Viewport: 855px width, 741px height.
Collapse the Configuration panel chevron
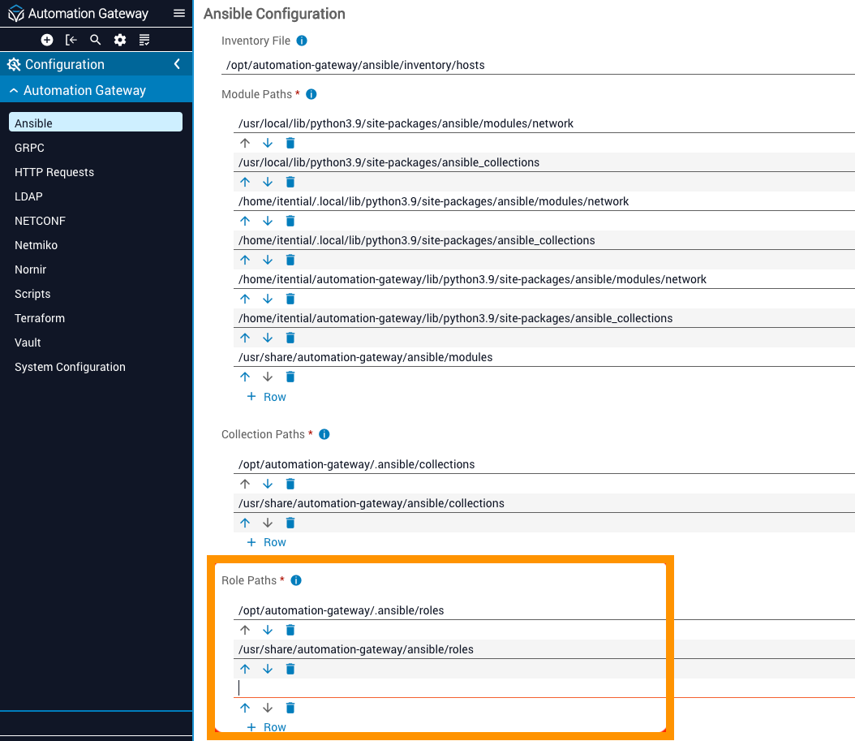(177, 64)
